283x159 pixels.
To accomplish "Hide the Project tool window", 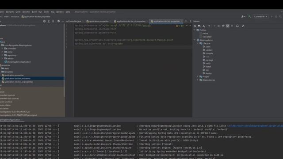I will coord(63,21).
